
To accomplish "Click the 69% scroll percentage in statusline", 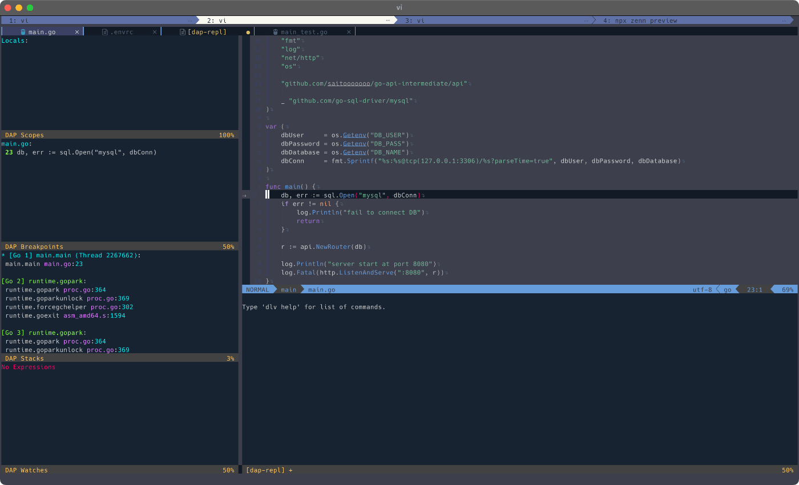I will click(x=788, y=290).
